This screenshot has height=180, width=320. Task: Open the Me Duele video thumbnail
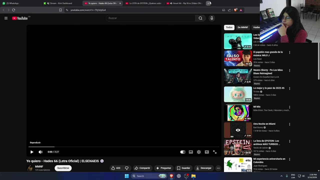coord(238,41)
